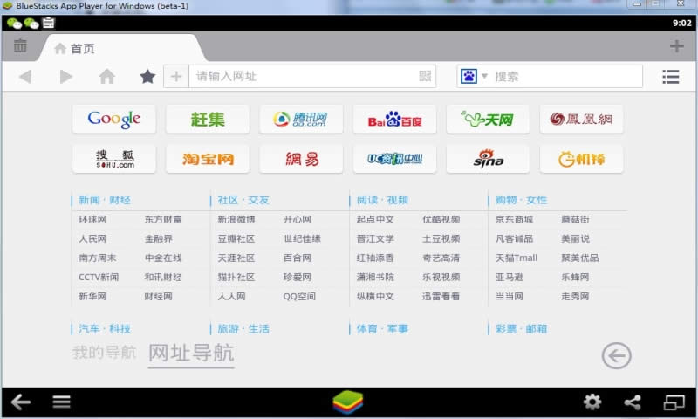Open the UC资讯中心 tile
The image size is (698, 419).
(394, 159)
